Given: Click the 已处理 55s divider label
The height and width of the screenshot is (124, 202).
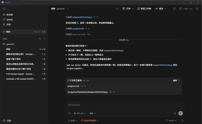Looking at the screenshot, I should pyautogui.click(x=124, y=40).
